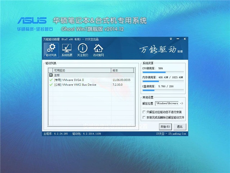Open the 系统拓展 system extensions icon

(67, 50)
